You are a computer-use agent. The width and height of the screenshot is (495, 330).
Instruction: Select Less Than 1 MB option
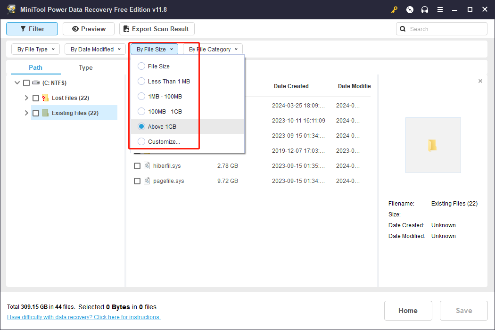[141, 81]
